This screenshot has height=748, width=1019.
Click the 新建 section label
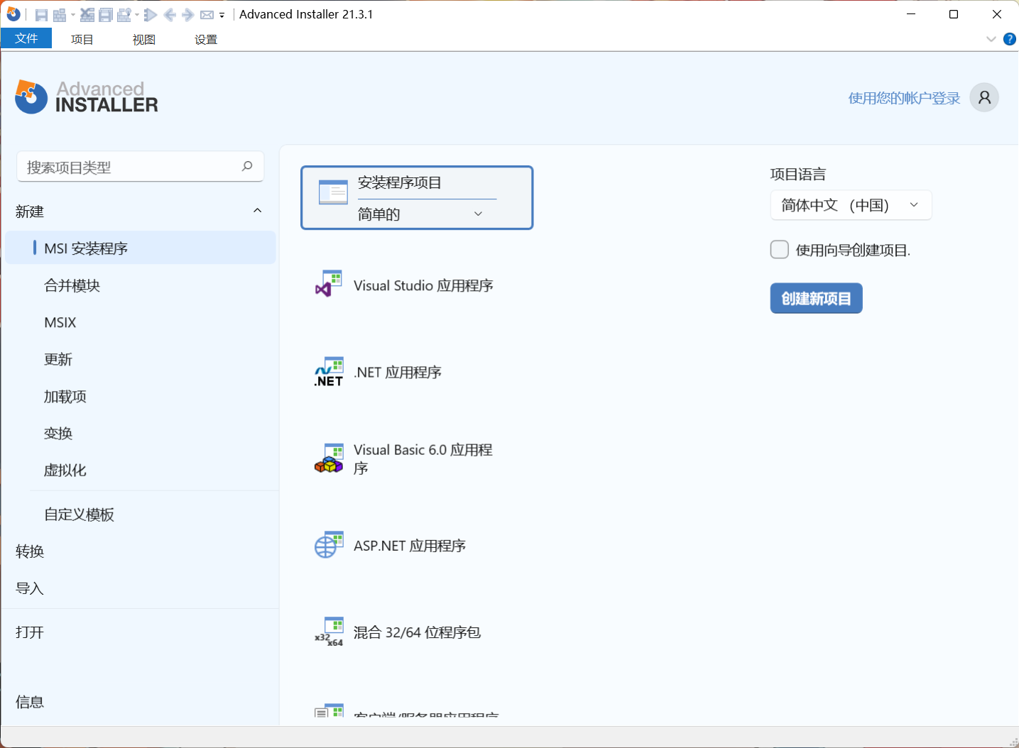tap(30, 211)
